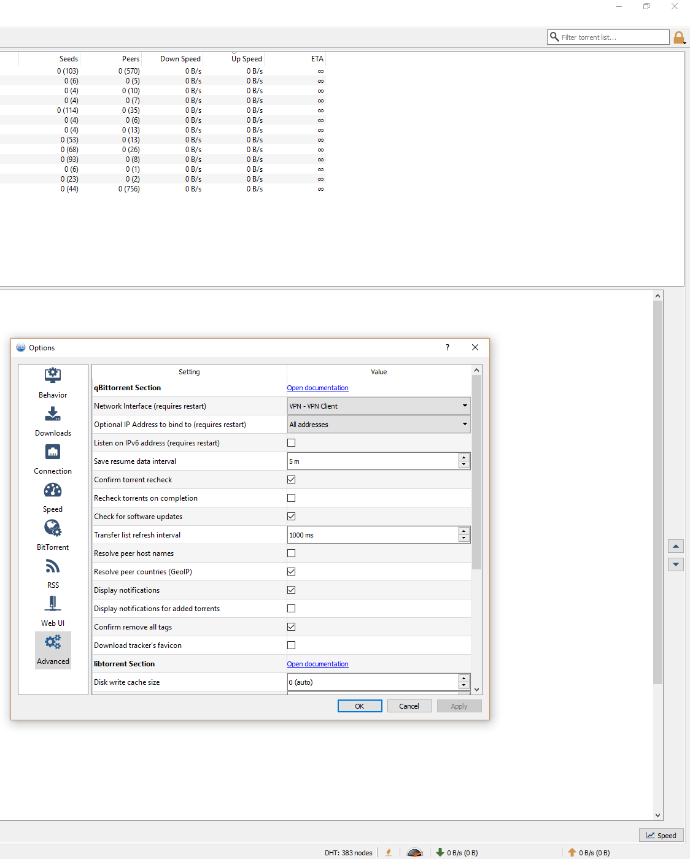The height and width of the screenshot is (859, 690).
Task: Toggle alternative speed limits speedometer icon
Action: (415, 852)
